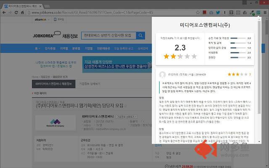Reload the page with refresh icon

click(x=16, y=13)
